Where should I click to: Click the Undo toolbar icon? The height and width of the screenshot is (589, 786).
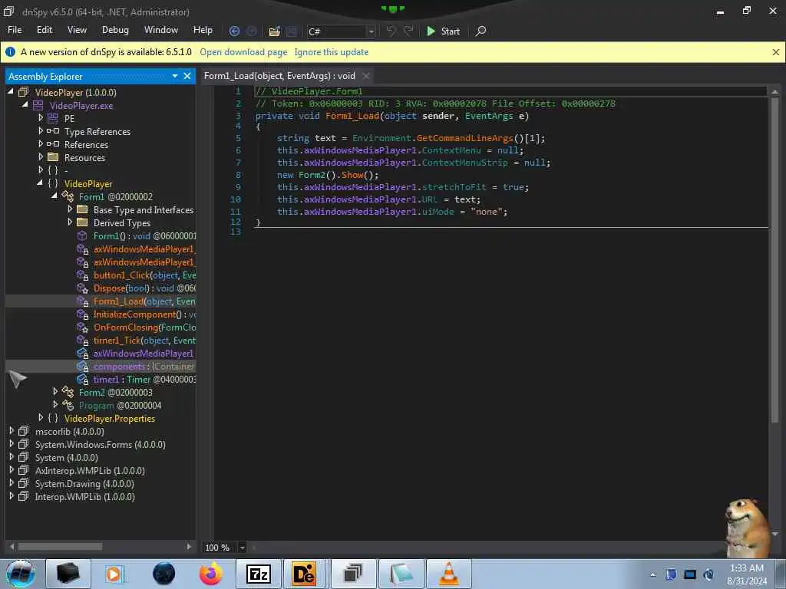(x=391, y=31)
